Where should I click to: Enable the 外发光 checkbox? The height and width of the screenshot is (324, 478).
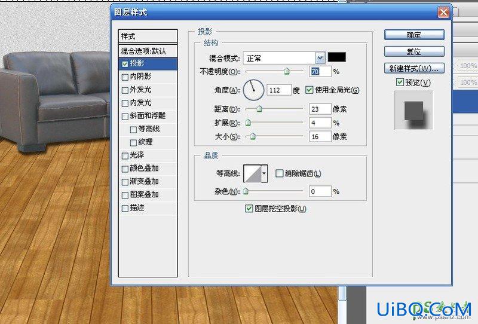coord(125,90)
